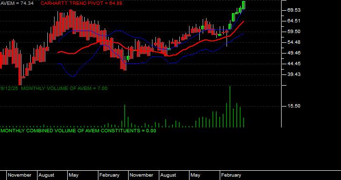
Task: Select the first August timeline marker
Action: click(x=47, y=175)
